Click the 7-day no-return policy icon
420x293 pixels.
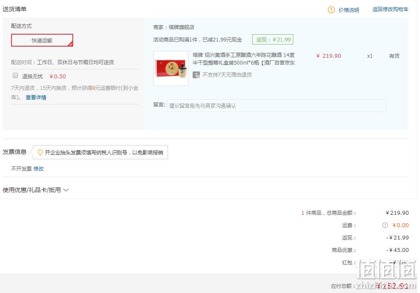(x=197, y=75)
